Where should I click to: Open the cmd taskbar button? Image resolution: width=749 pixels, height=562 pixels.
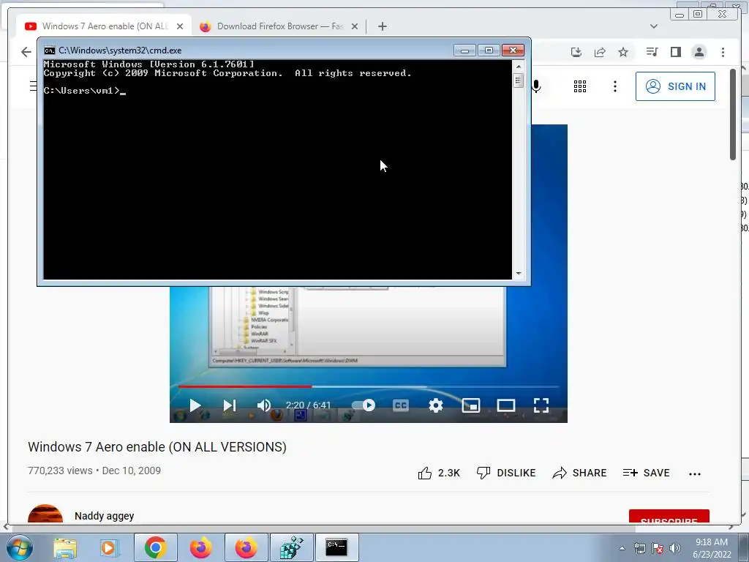[x=336, y=547]
